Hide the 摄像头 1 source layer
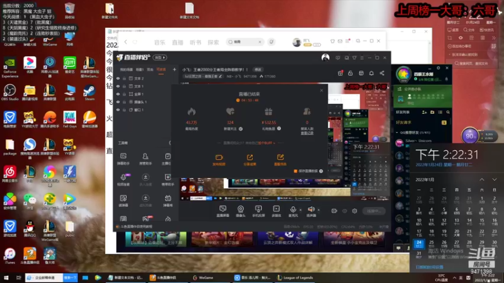504x283 pixels. (x=118, y=102)
